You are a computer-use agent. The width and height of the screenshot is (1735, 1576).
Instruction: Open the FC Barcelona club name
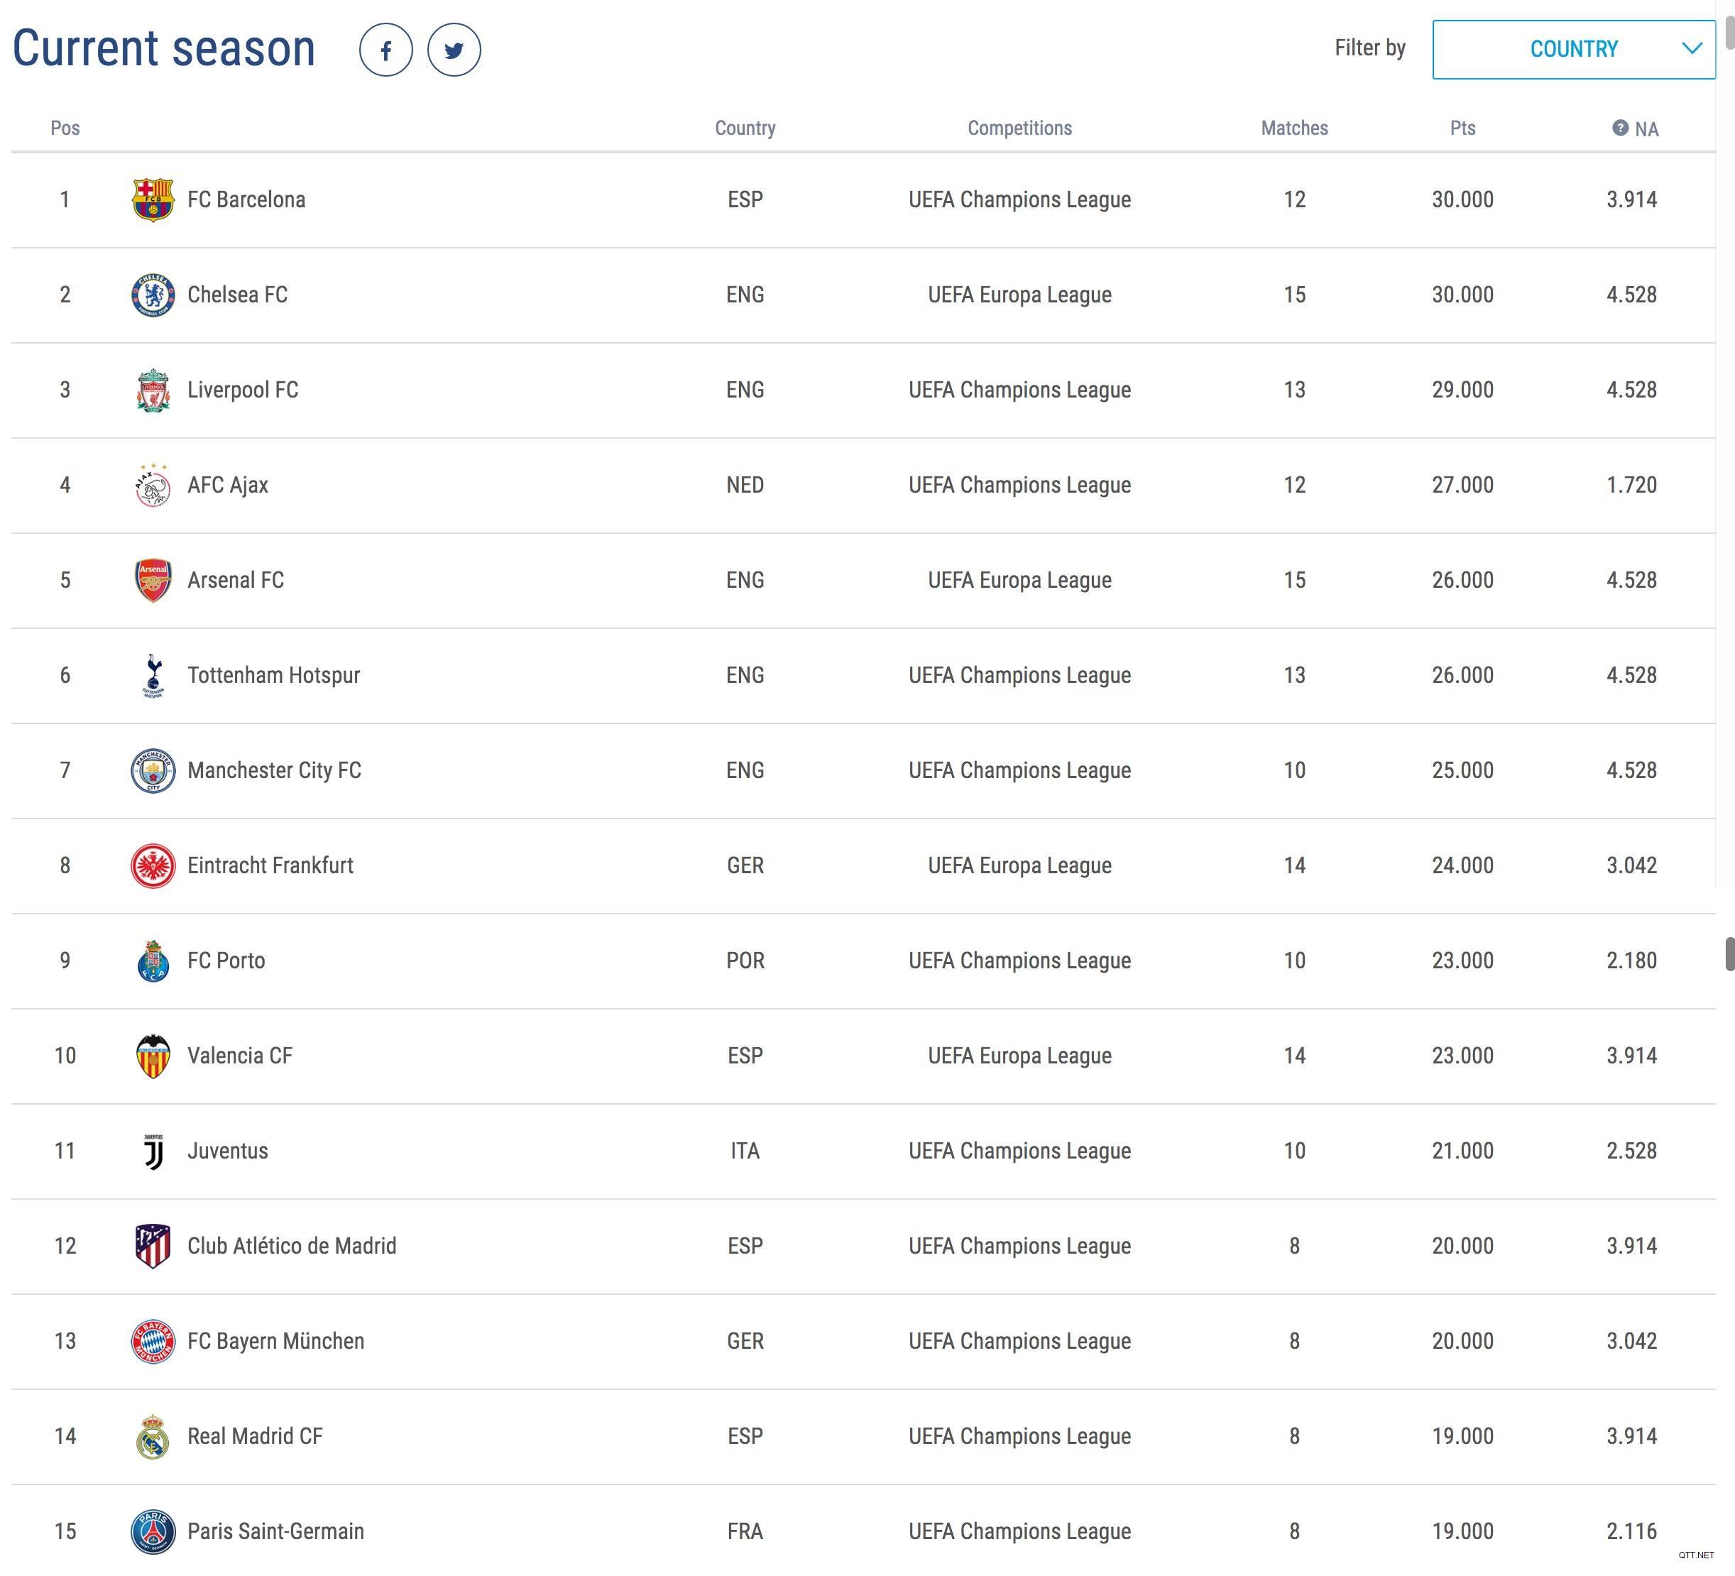pyautogui.click(x=246, y=199)
